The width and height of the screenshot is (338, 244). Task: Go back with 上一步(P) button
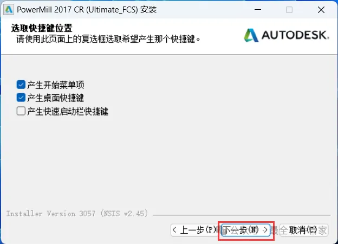click(x=196, y=230)
